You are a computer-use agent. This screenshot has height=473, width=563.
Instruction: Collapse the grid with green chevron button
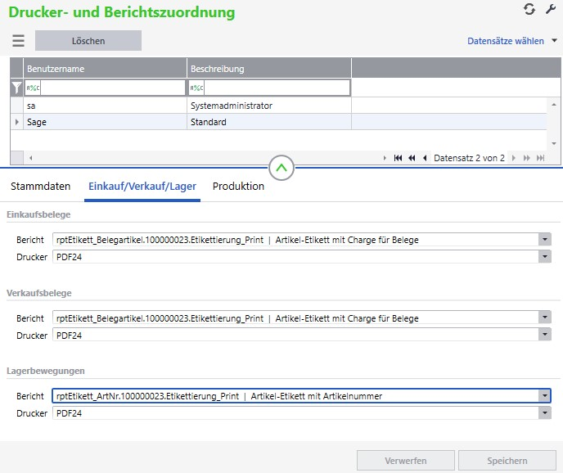(281, 169)
